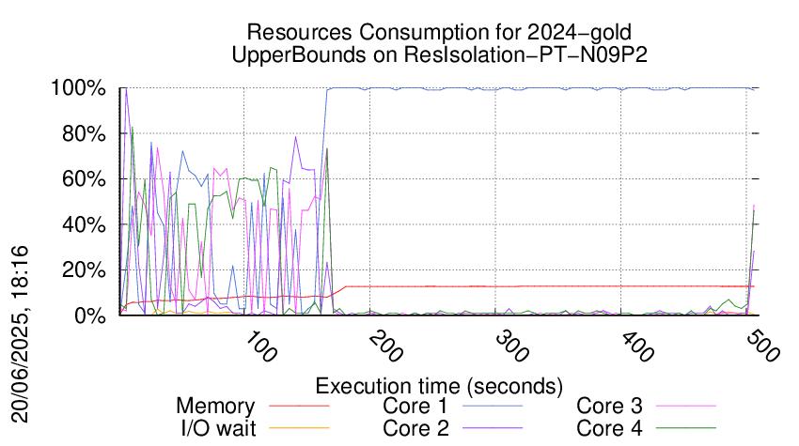
Task: Click the 60% y-axis label
Action: (84, 179)
